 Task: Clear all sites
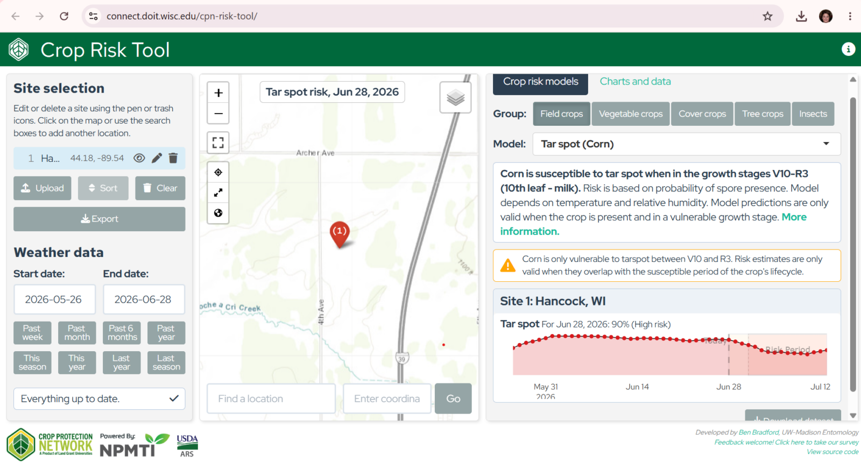pos(160,188)
